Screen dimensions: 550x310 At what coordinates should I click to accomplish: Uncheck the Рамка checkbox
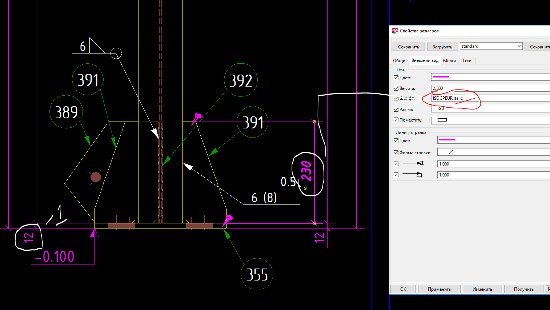(x=396, y=109)
